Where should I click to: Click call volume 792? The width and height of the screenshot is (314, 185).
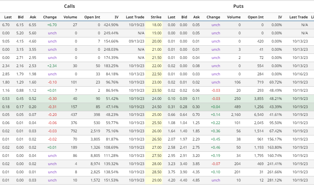[x=74, y=131]
